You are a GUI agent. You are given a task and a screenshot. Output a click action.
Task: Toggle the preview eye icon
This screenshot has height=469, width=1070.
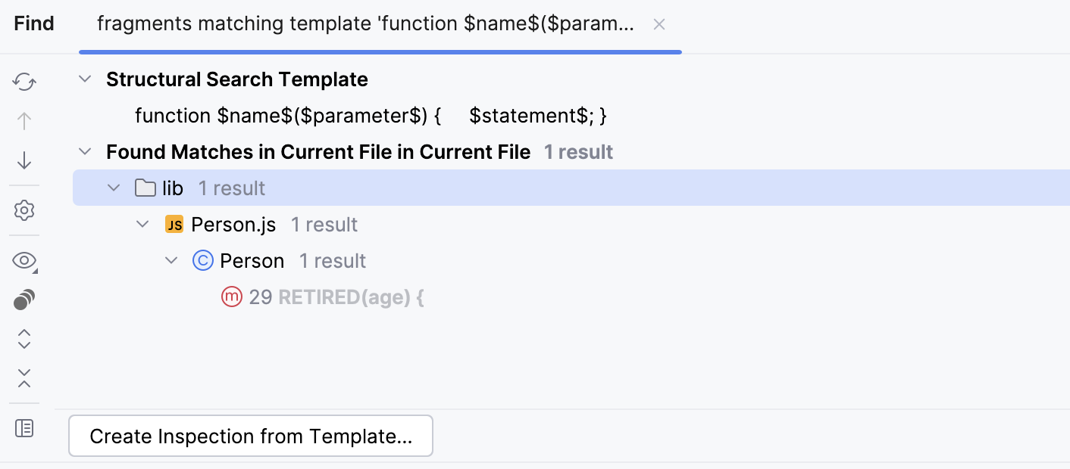pos(24,261)
